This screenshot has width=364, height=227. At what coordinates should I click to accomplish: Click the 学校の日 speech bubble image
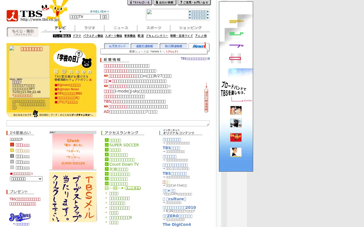coord(69,58)
